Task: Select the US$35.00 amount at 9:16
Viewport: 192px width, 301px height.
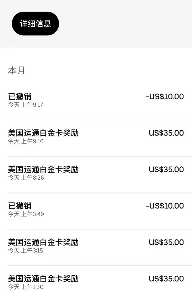Action: pyautogui.click(x=166, y=133)
